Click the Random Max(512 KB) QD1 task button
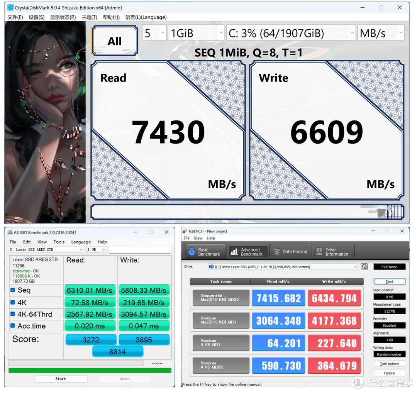The width and height of the screenshot is (417, 393). 221,320
